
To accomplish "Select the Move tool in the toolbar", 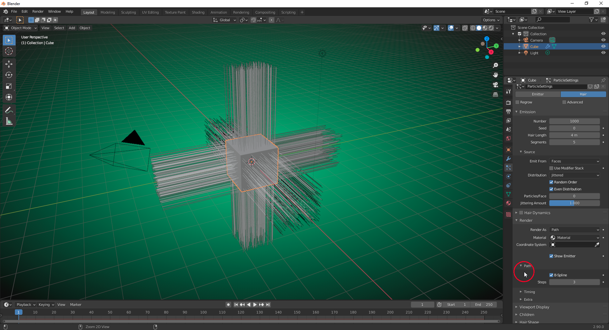I will [9, 64].
